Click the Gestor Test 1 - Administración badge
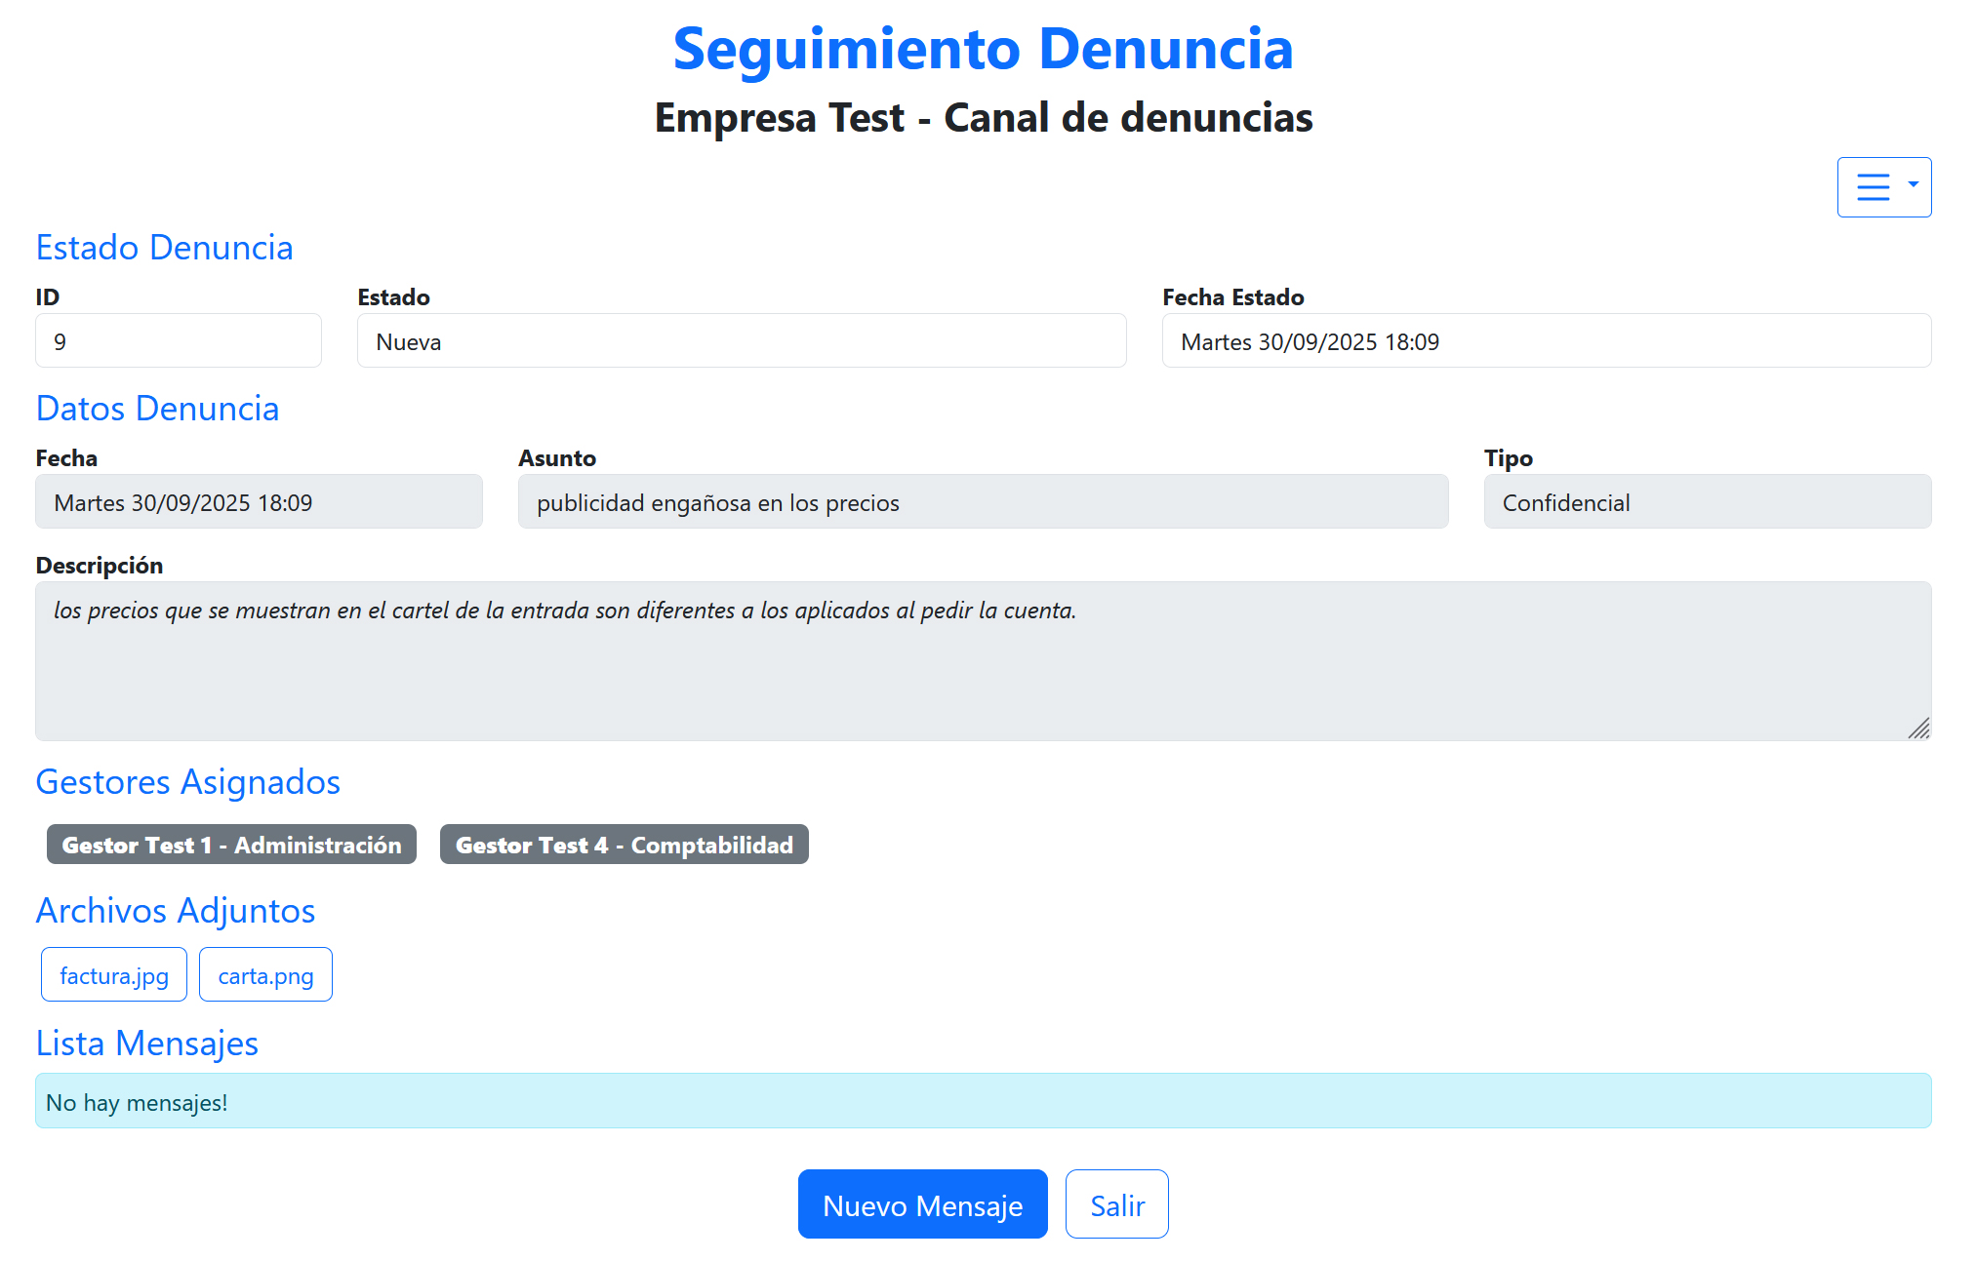This screenshot has width=1976, height=1261. pos(231,845)
